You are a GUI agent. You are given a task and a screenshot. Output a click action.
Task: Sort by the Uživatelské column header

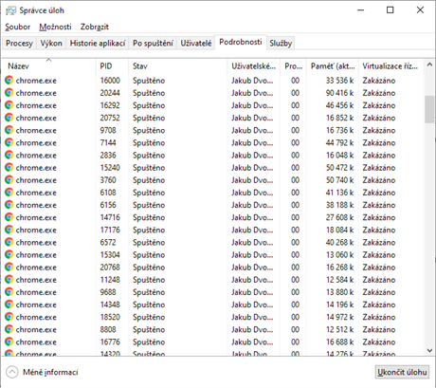point(253,65)
